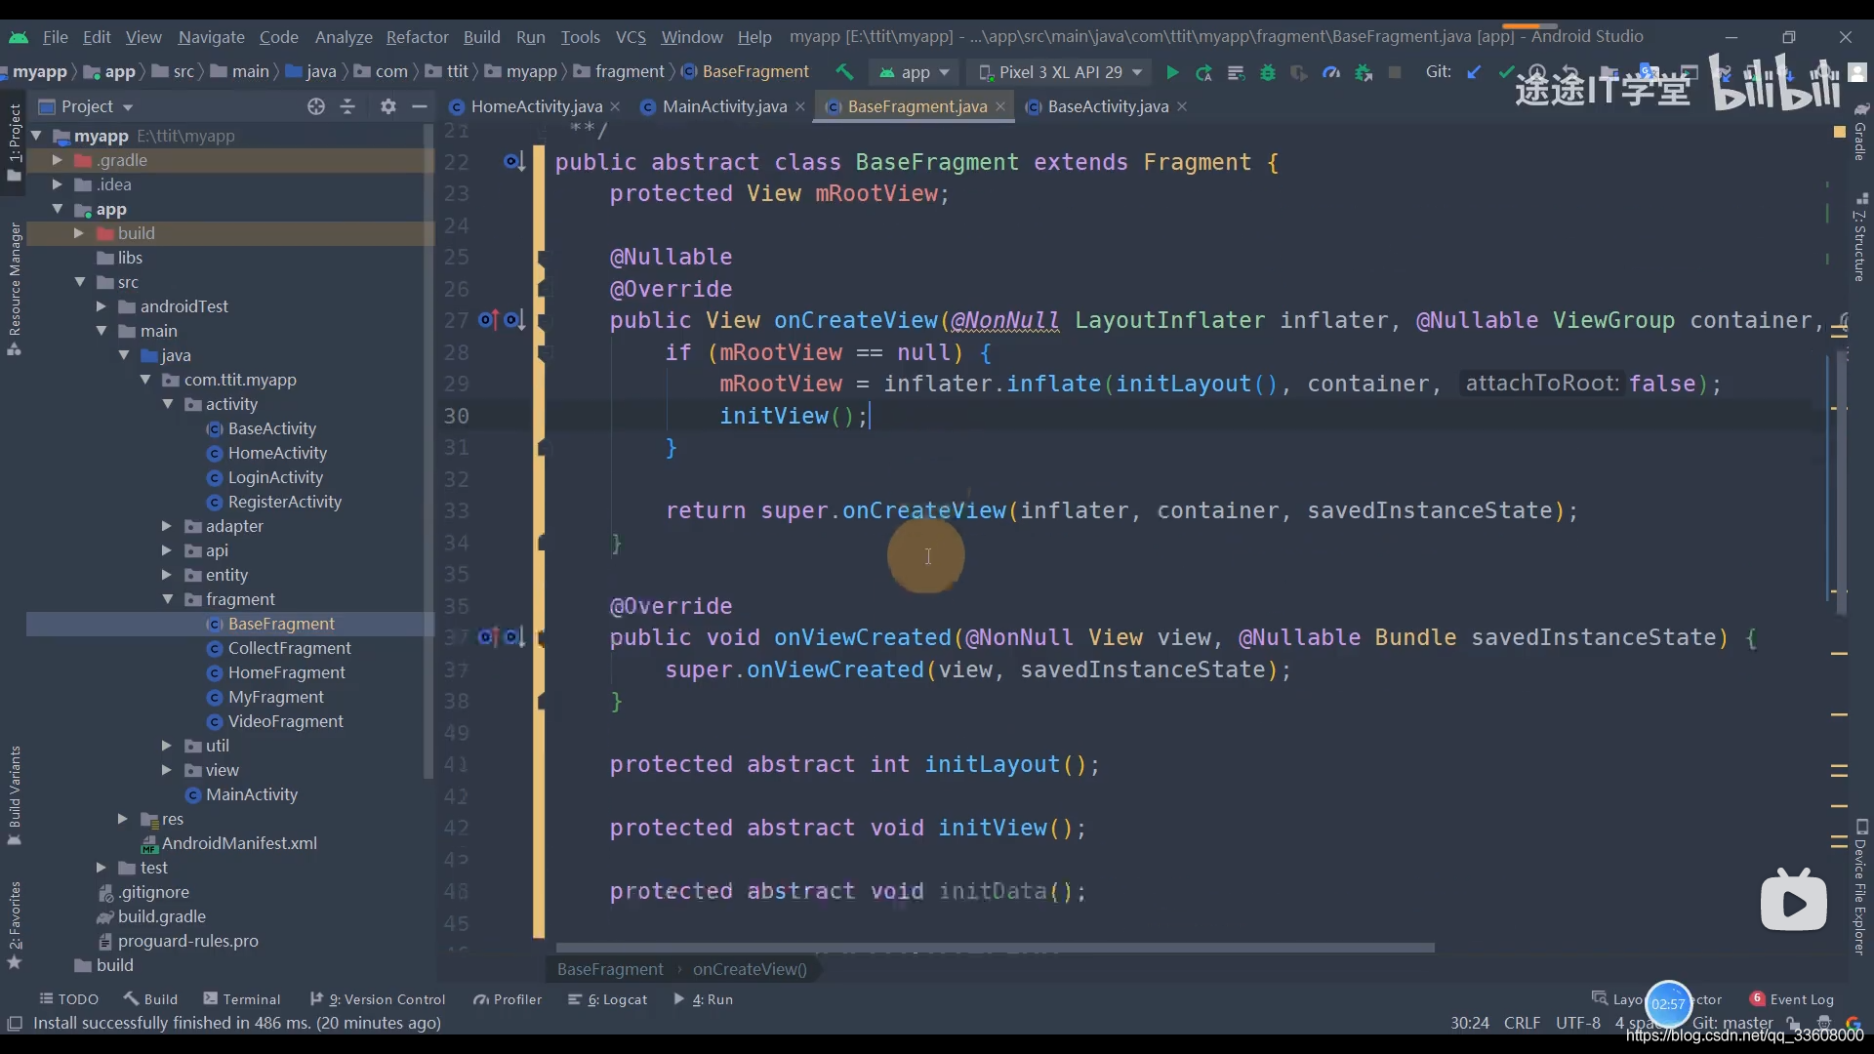
Task: Expand the .gradle folder
Action: pyautogui.click(x=57, y=160)
